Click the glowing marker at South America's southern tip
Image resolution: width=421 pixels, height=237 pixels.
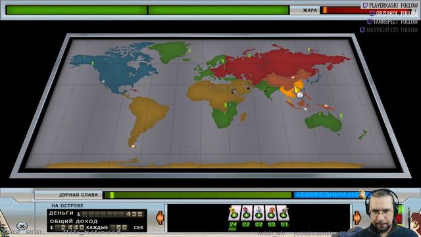[x=132, y=146]
